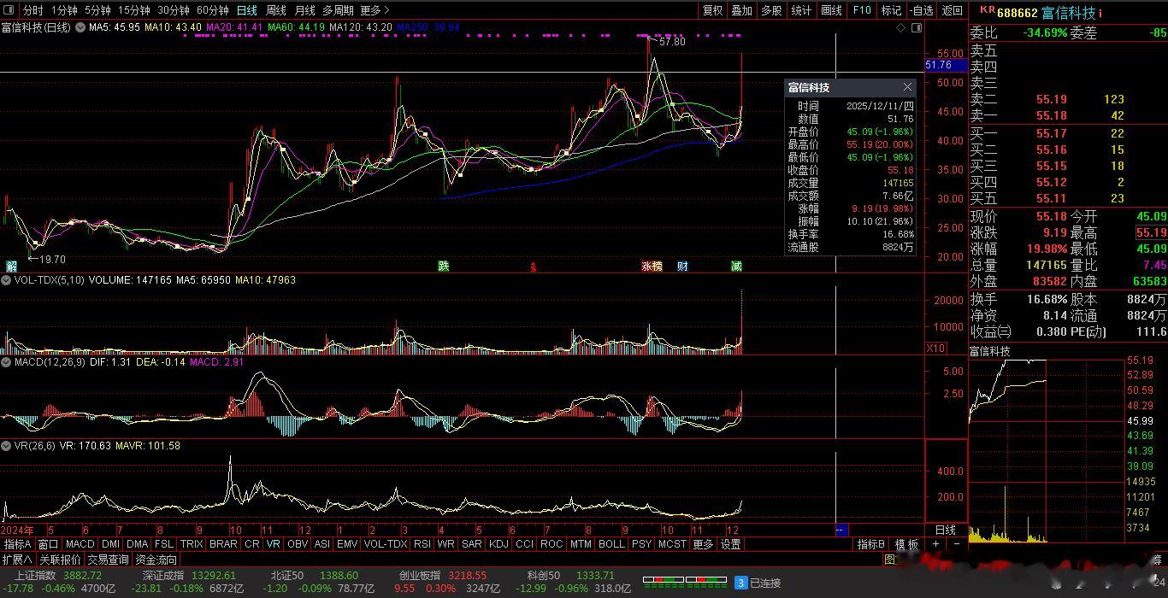Toggle 复权 price adjustment

(x=712, y=10)
